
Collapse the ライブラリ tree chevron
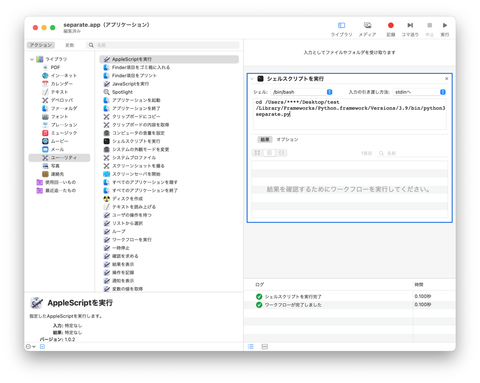32,59
